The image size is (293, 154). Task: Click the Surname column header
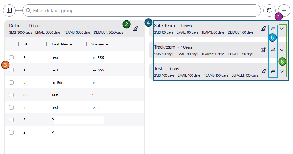click(99, 44)
